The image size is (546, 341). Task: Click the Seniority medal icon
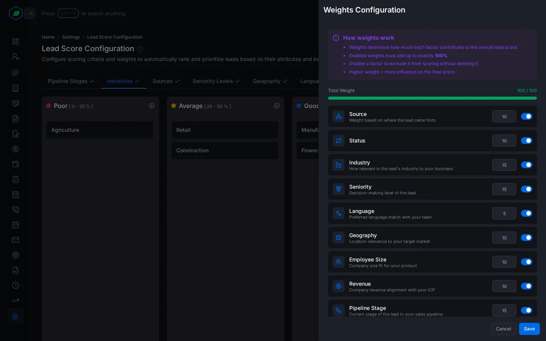339,189
